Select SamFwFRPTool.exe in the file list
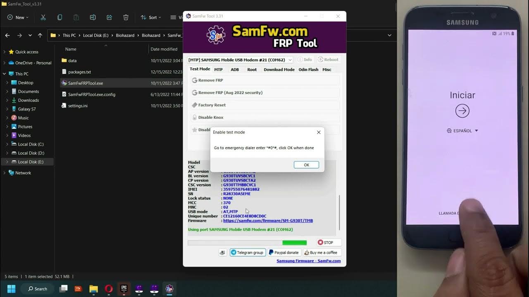The height and width of the screenshot is (297, 529). (86, 83)
